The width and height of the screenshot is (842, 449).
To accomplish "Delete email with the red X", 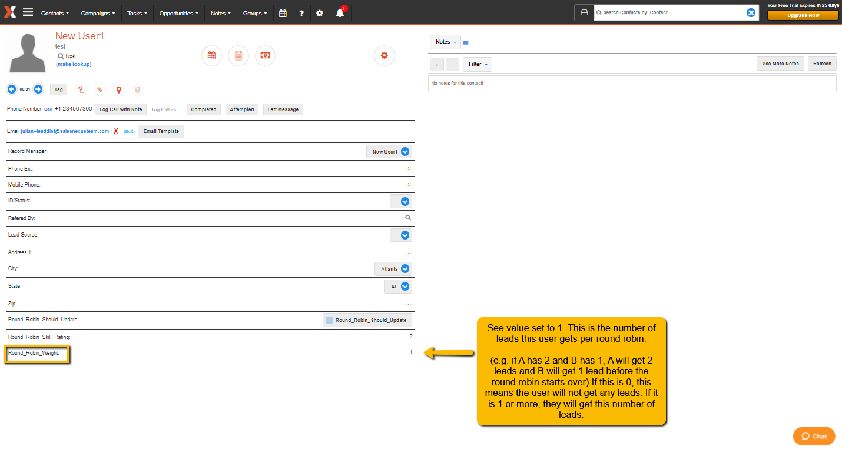I will click(x=116, y=131).
